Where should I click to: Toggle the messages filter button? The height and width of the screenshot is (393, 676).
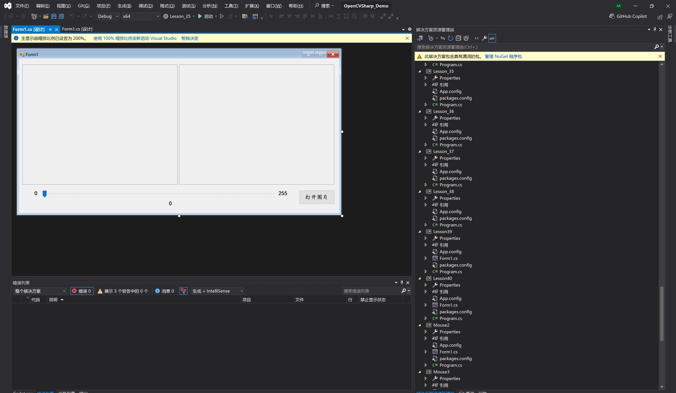click(164, 291)
